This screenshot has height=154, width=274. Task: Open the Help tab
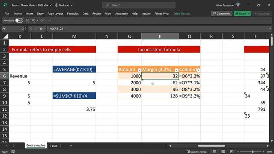click(134, 14)
